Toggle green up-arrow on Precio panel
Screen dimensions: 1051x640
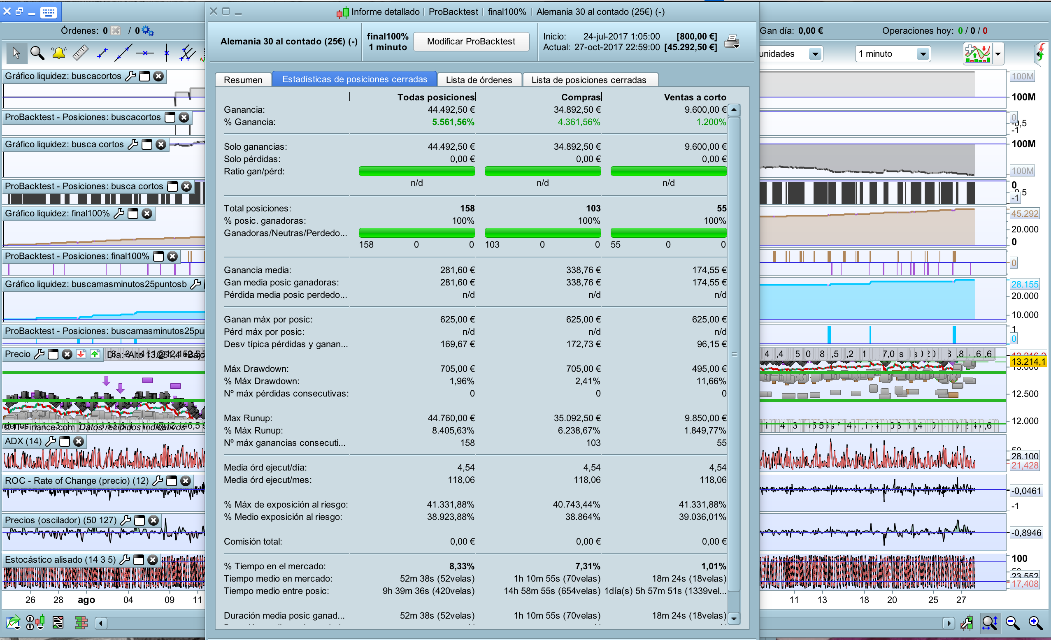(x=95, y=354)
